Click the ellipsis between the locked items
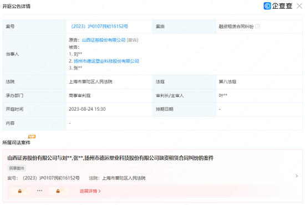305x205 pixels. [x=39, y=191]
